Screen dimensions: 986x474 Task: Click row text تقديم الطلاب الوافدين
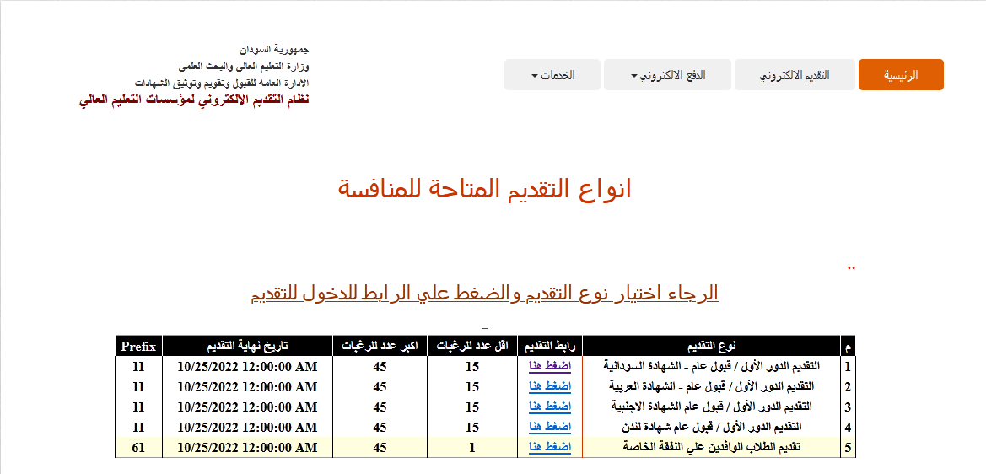pos(711,447)
